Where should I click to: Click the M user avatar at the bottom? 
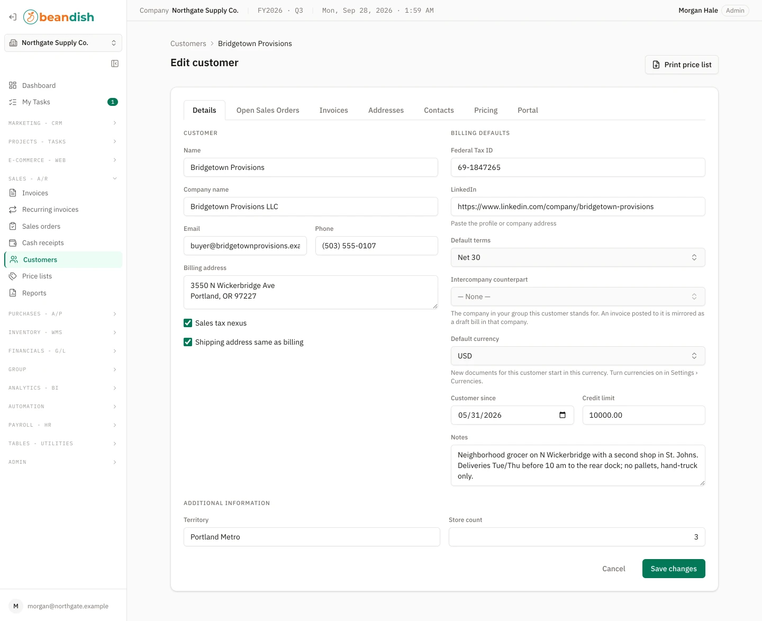click(16, 606)
